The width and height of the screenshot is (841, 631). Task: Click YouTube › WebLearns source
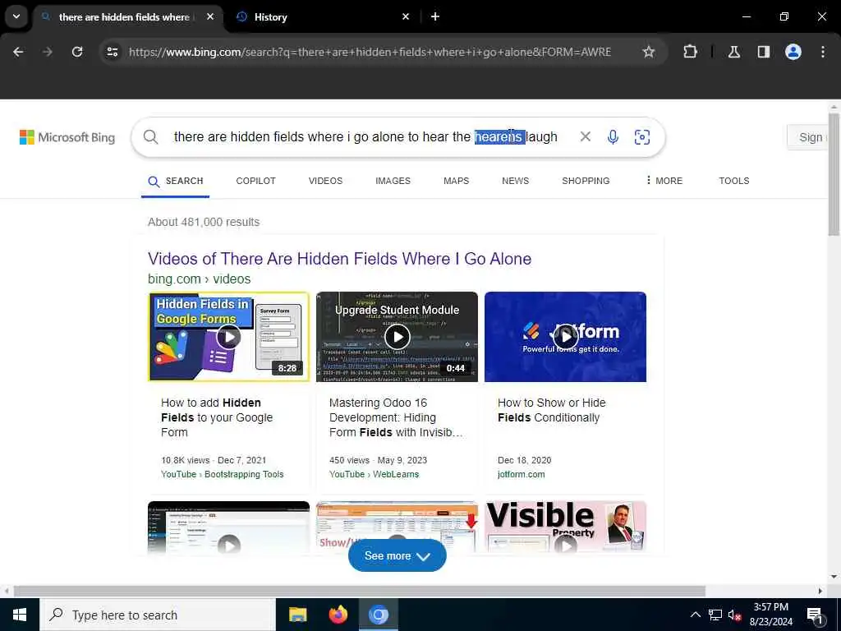click(374, 474)
